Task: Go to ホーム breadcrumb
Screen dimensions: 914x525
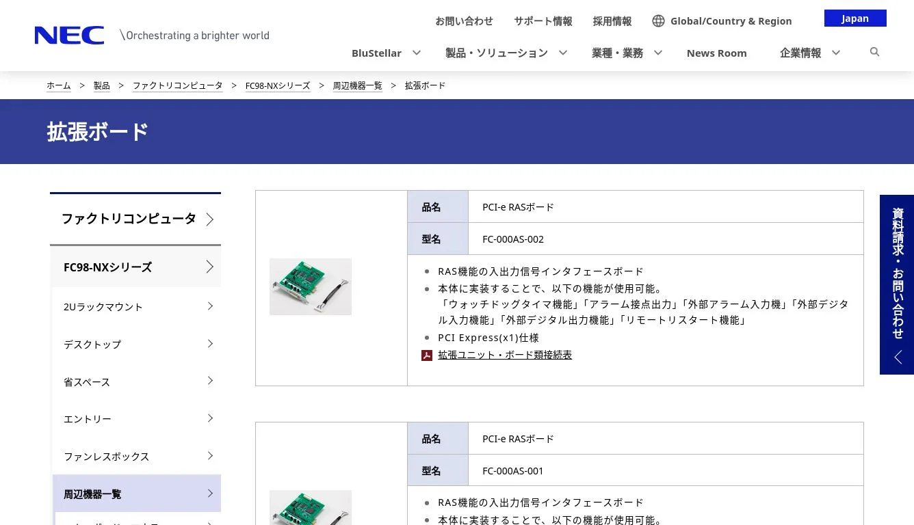Action: pyautogui.click(x=58, y=85)
